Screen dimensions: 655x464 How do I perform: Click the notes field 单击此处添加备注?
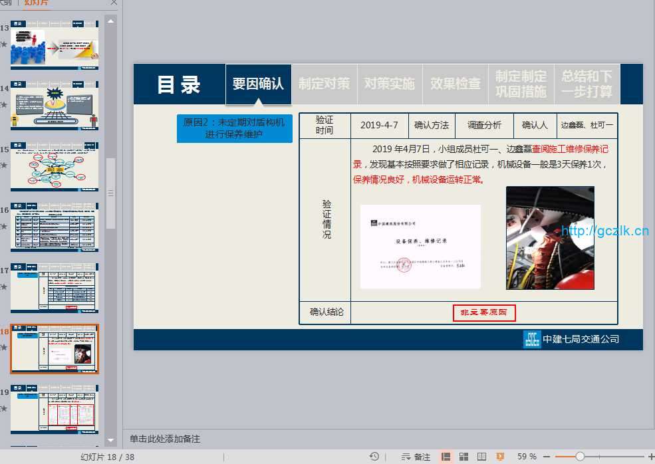coord(165,439)
